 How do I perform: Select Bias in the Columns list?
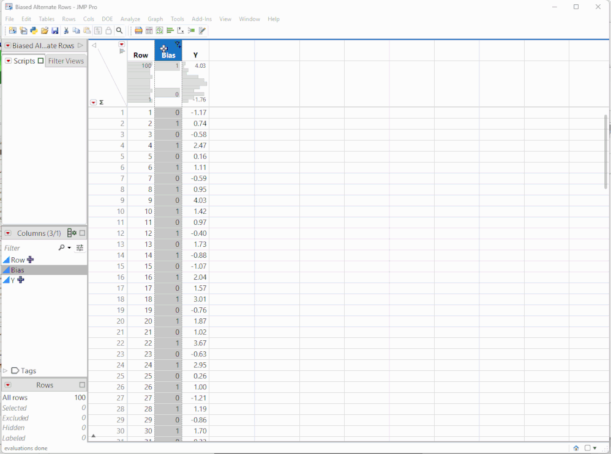[17, 270]
